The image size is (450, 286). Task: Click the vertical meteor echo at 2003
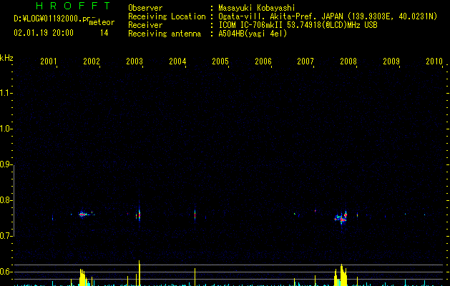(140, 214)
